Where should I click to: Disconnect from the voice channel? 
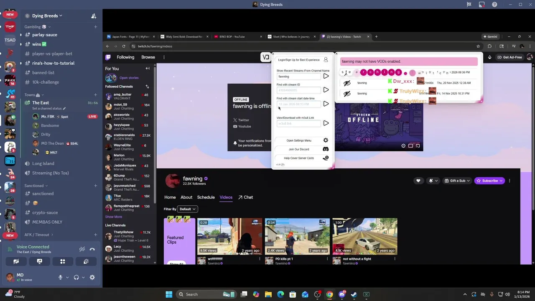click(x=92, y=249)
